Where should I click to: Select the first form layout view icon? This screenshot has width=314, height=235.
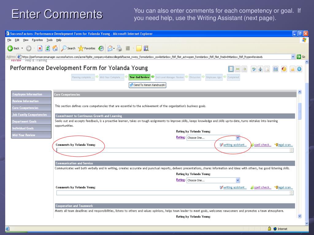click(231, 69)
